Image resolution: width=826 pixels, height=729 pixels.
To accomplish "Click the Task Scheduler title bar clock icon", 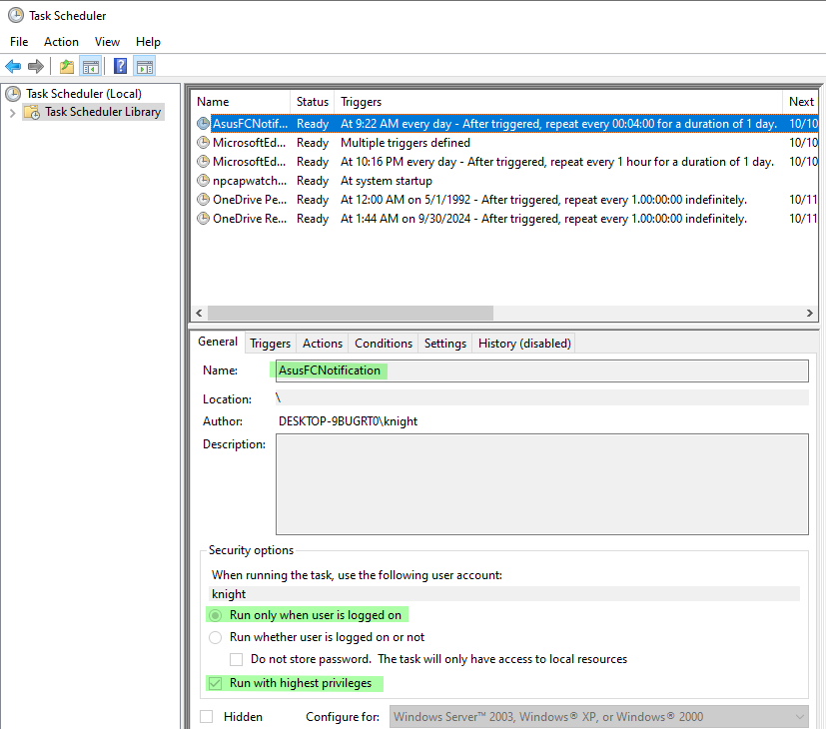I will pos(16,15).
